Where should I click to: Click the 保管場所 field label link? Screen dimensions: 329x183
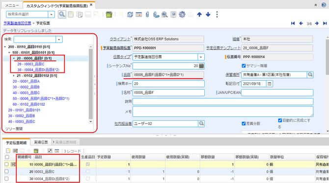click(x=232, y=75)
